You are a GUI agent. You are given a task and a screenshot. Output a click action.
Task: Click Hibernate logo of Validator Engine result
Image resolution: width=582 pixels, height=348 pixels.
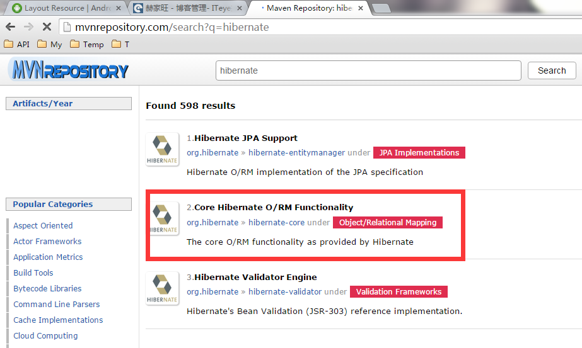[x=162, y=288]
